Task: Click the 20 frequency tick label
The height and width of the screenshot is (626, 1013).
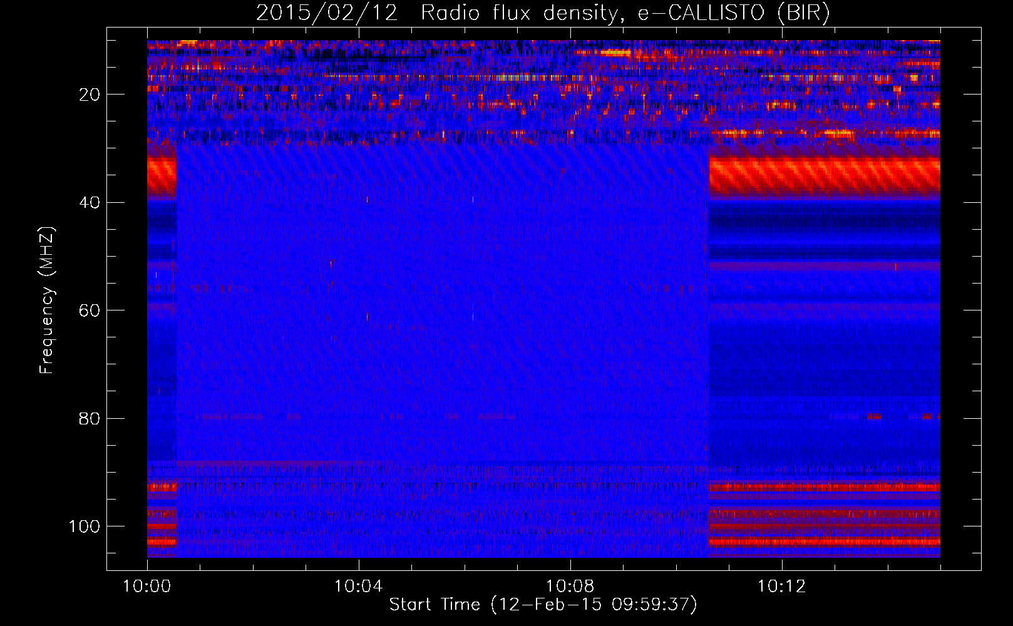Action: point(90,95)
